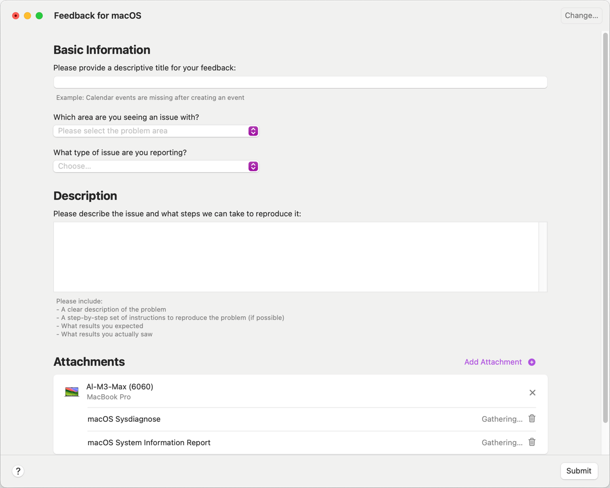
Task: Click the description box's scrollbar track
Action: pos(543,257)
